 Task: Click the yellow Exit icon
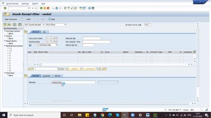45,8
